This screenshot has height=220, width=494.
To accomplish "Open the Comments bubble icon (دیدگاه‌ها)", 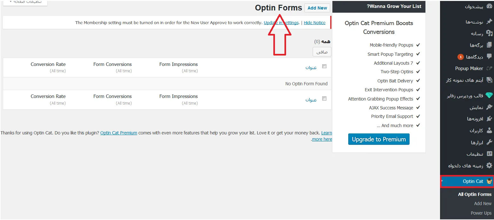I will click(489, 57).
